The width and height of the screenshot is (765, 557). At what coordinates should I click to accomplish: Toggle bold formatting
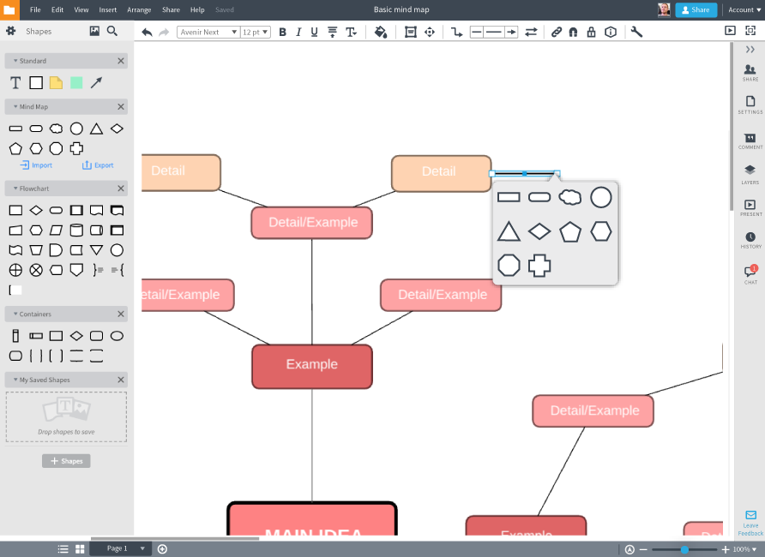pyautogui.click(x=282, y=31)
